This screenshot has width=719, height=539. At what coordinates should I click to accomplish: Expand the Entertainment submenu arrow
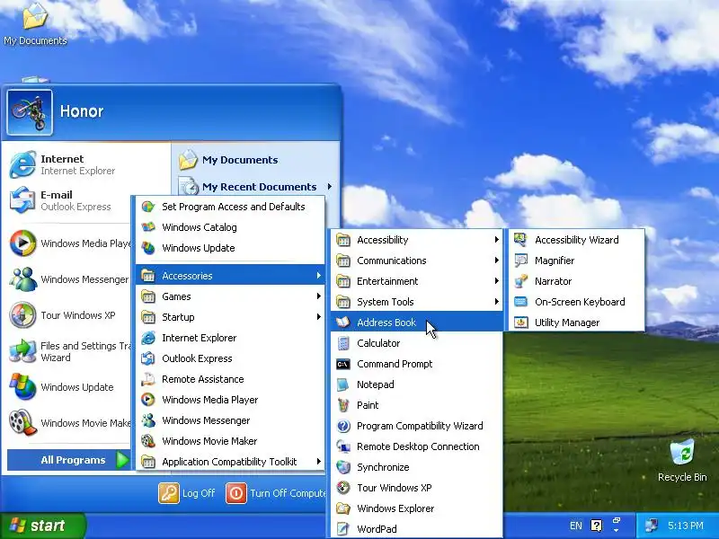coord(497,281)
